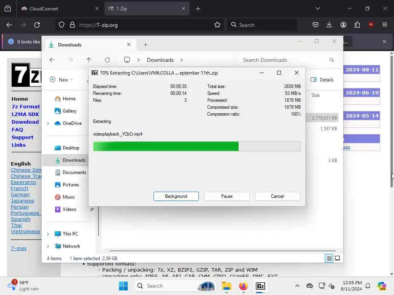
Task: Open the Firefox account icon
Action: (x=343, y=25)
